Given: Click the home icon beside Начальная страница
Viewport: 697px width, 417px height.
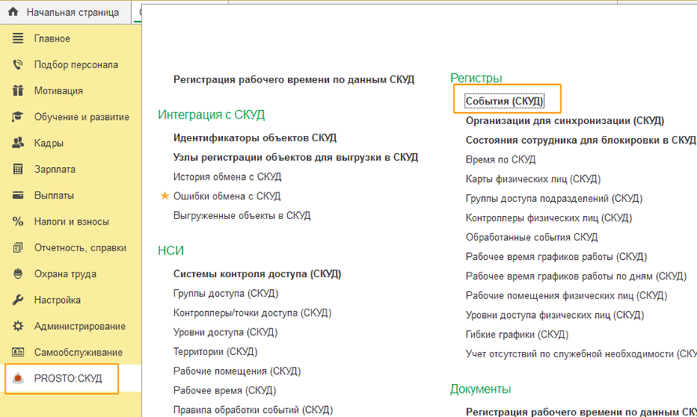Looking at the screenshot, I should pyautogui.click(x=13, y=13).
